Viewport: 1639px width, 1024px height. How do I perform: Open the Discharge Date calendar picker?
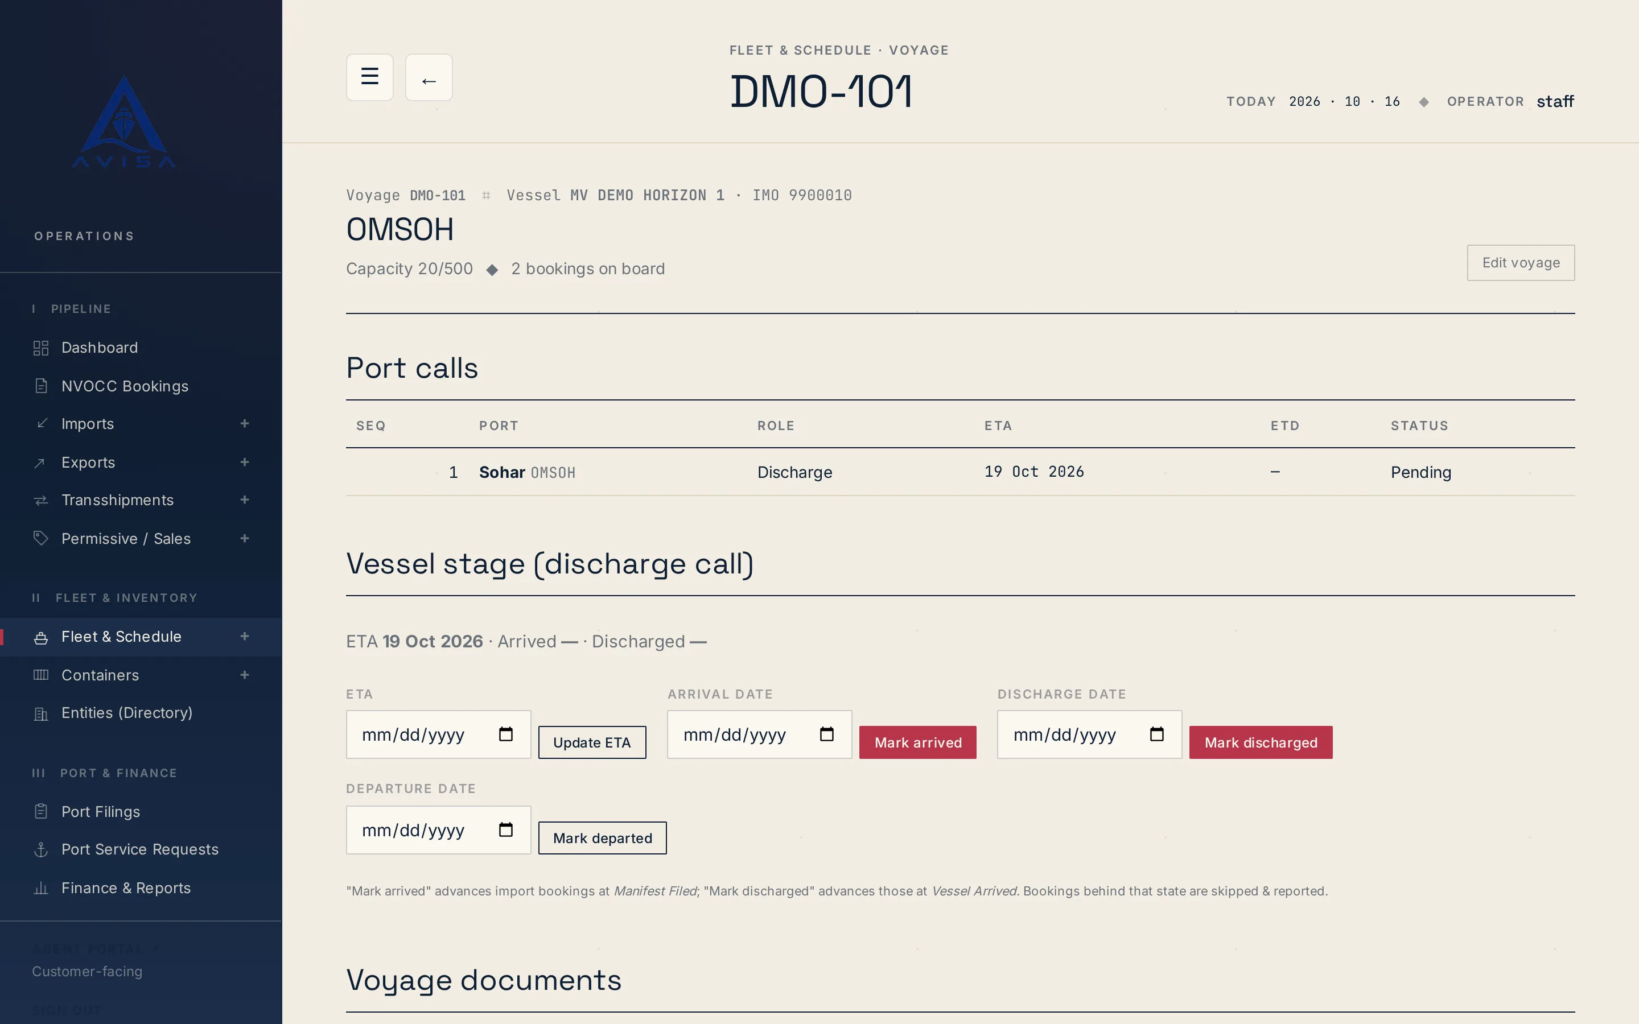(1157, 734)
